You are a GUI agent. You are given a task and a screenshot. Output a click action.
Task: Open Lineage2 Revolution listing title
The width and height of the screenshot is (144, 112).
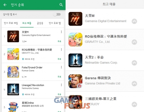[x=33, y=85]
